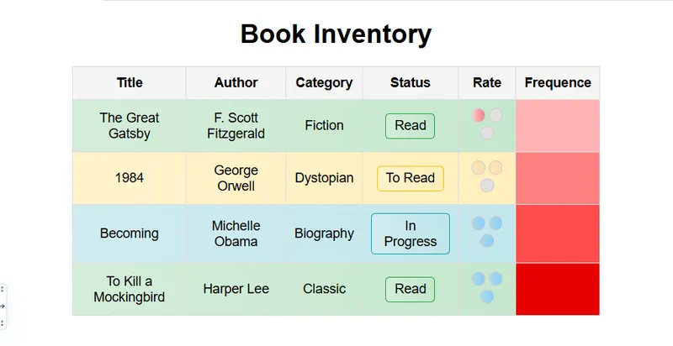Select the Title column header
This screenshot has width=673, height=346.
click(130, 82)
